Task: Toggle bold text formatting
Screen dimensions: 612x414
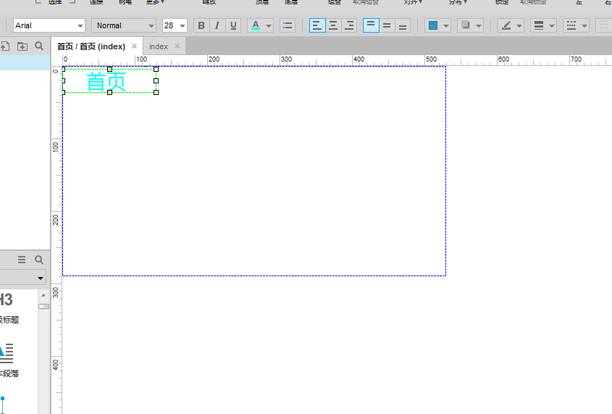Action: 201,25
